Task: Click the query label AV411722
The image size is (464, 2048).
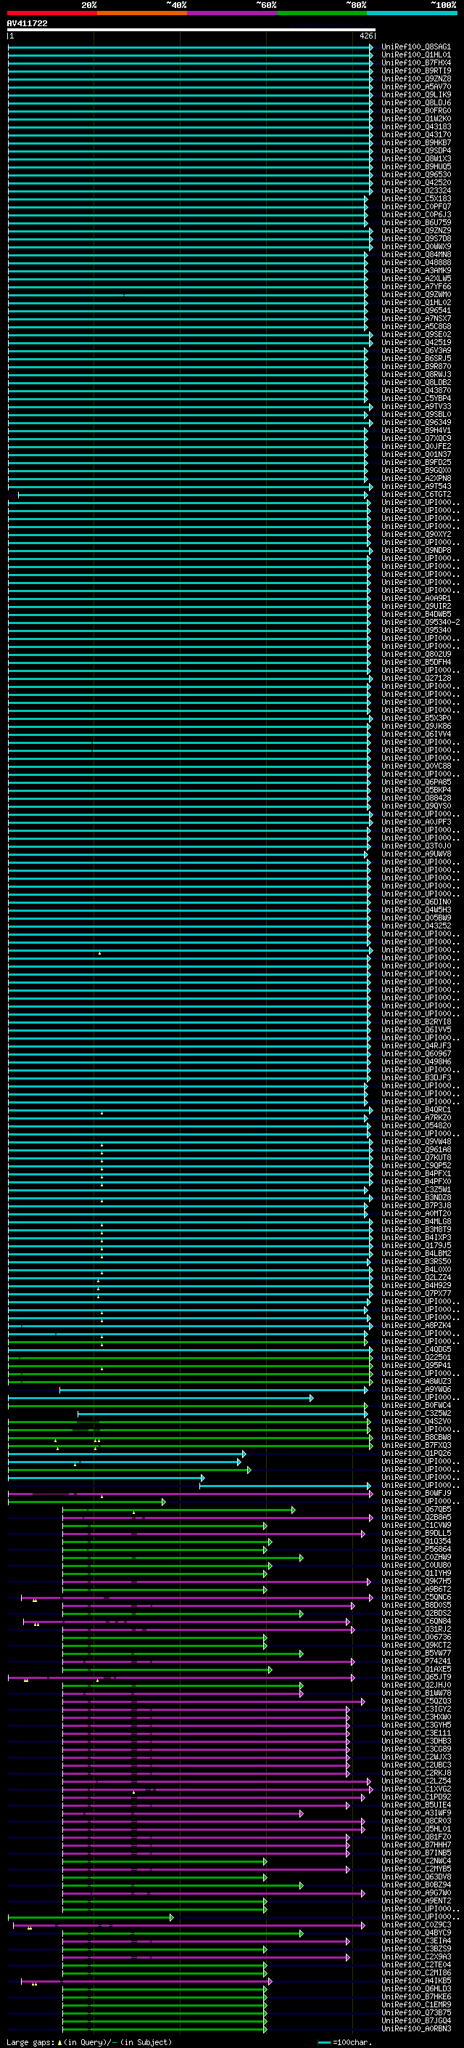Action: [27, 23]
